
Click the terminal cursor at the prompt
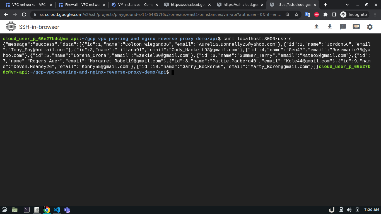tap(173, 72)
